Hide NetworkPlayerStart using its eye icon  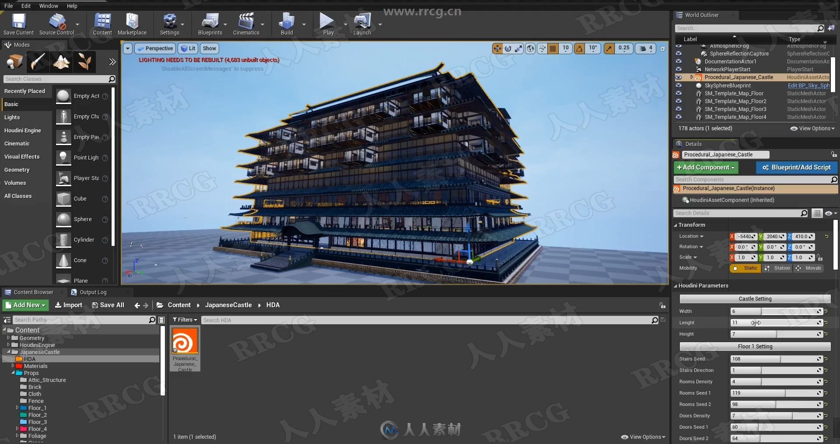point(679,69)
